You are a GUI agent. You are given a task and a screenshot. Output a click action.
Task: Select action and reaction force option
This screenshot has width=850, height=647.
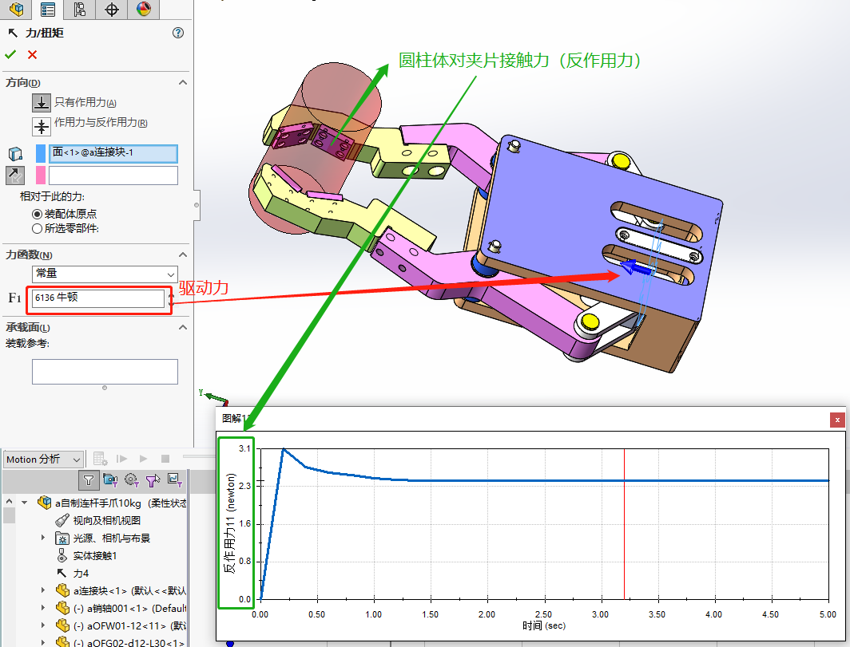click(x=42, y=126)
